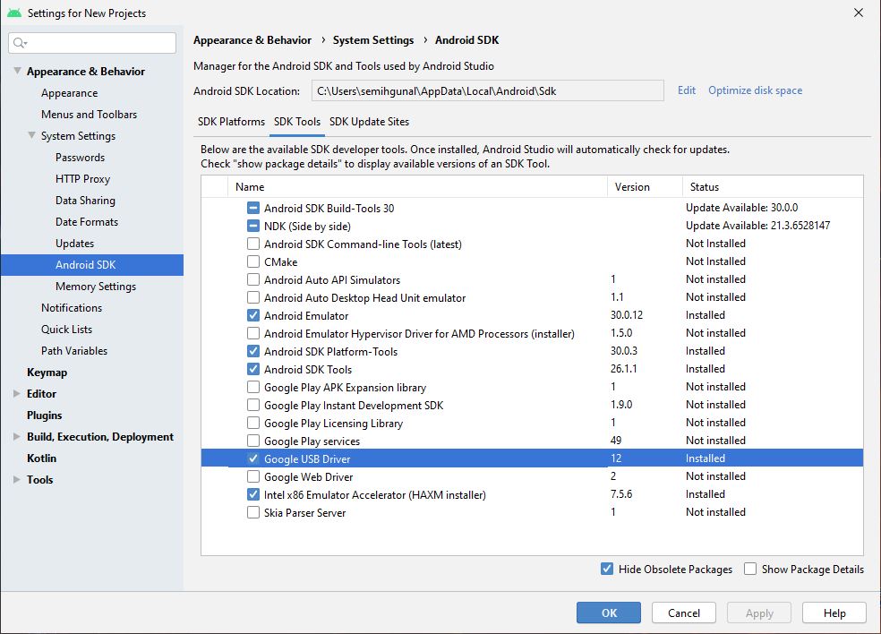Open Date Formats settings

pyautogui.click(x=87, y=221)
